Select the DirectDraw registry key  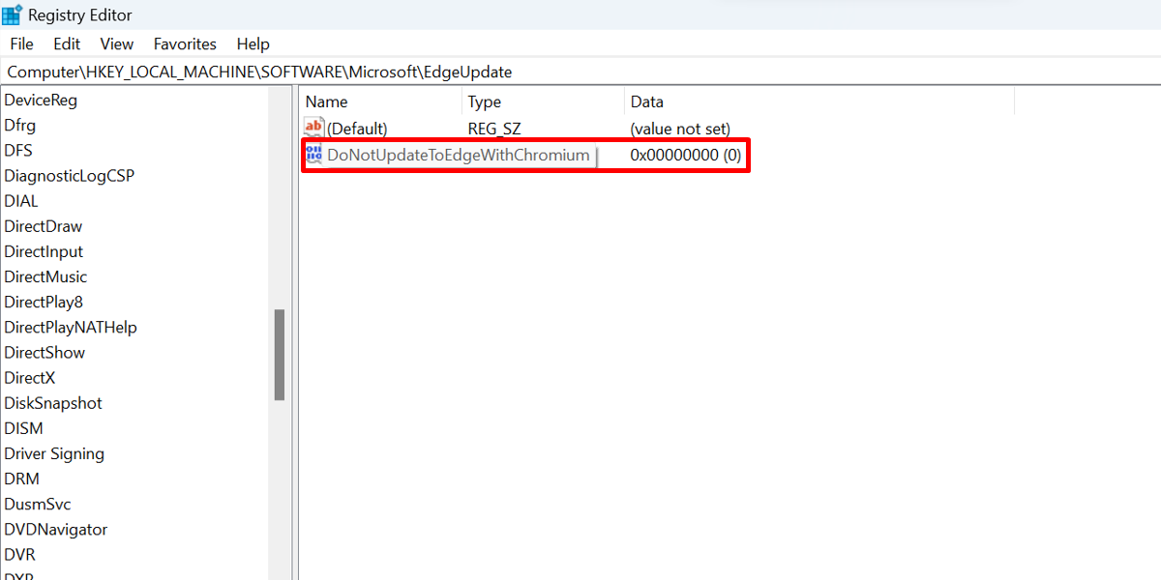[x=43, y=225]
